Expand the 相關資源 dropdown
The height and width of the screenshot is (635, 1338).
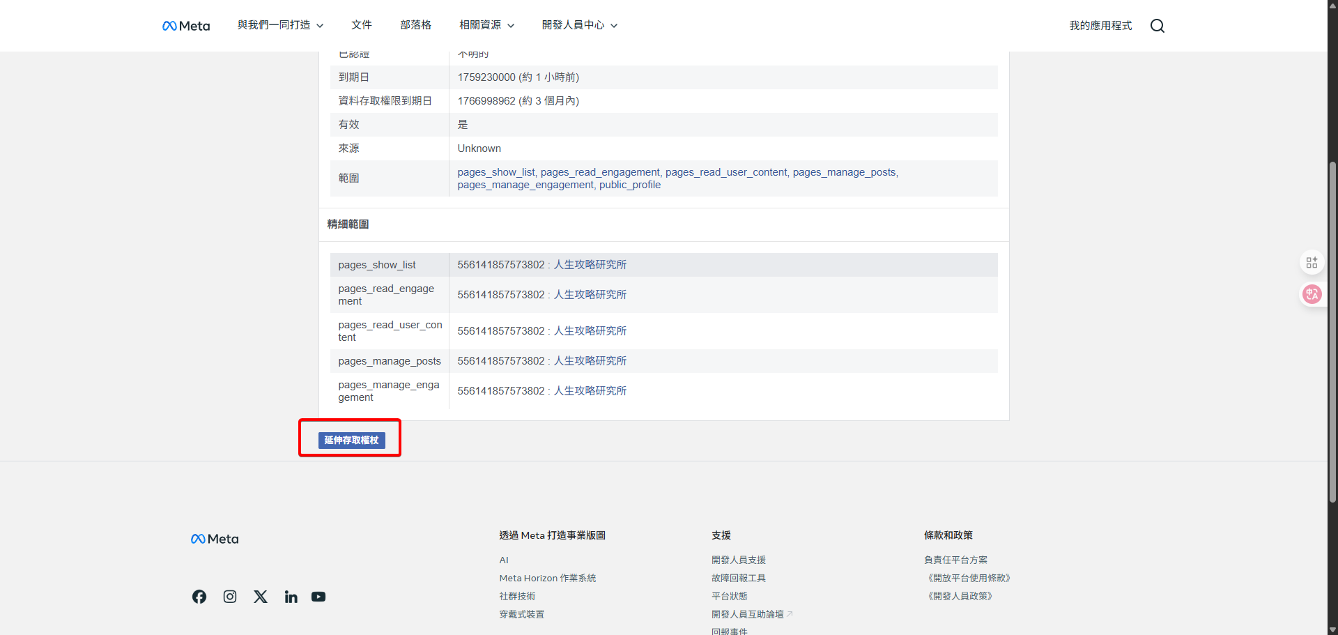[x=486, y=24]
